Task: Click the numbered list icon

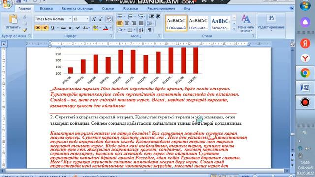Action: tap(130, 16)
